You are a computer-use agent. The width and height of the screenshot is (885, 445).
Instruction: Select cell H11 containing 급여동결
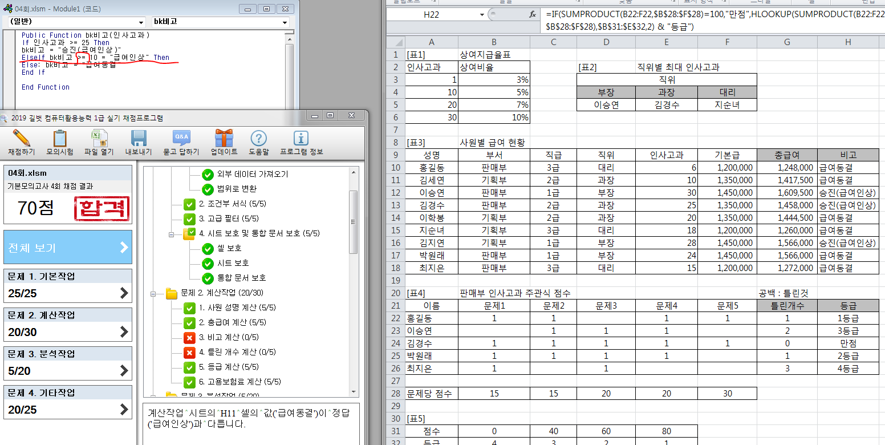pyautogui.click(x=847, y=181)
